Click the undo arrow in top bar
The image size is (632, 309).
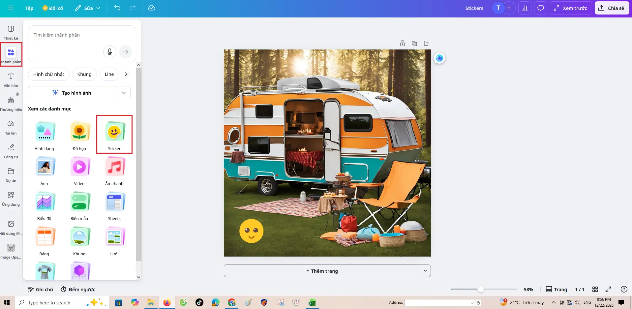coord(117,8)
